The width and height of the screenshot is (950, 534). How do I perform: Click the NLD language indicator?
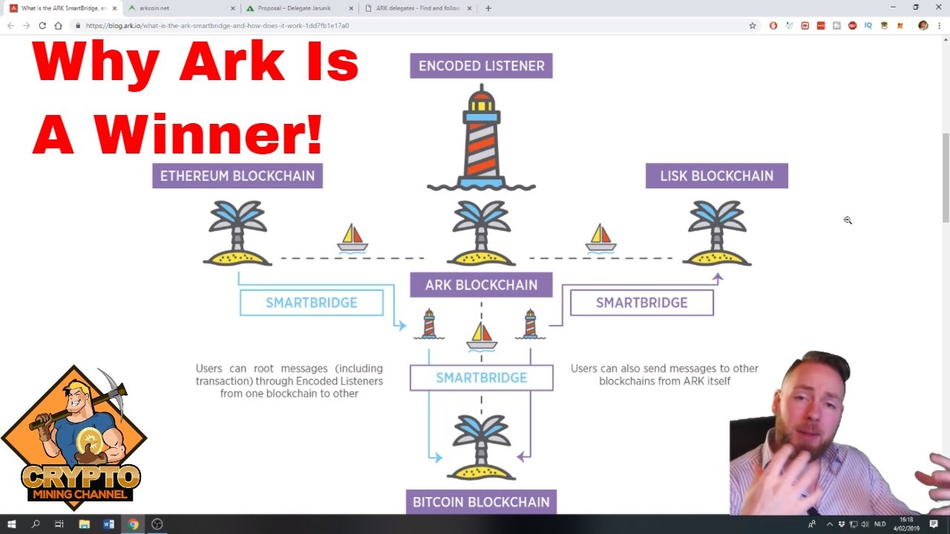(x=880, y=524)
